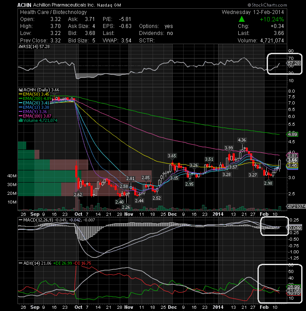
Task: Click the 'Ask Size:' label
Action: point(79,26)
